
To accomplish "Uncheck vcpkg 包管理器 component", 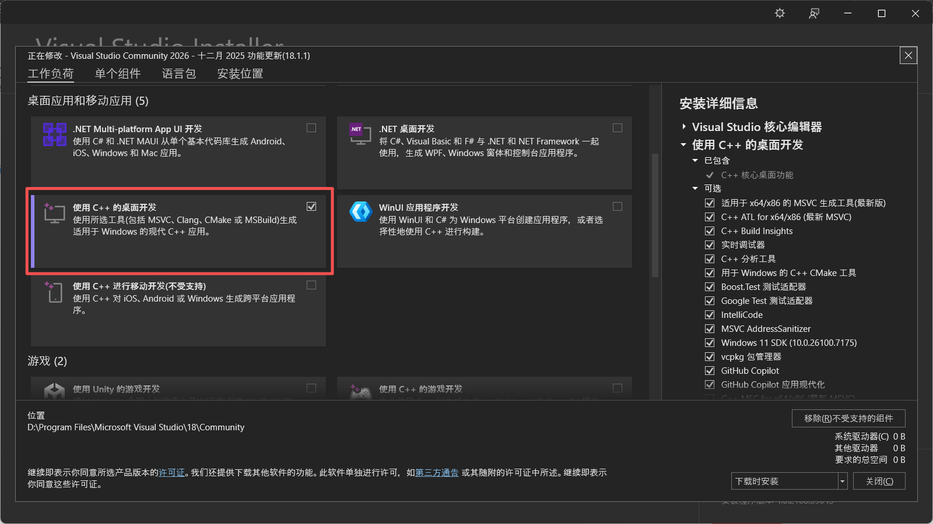I will pos(710,357).
